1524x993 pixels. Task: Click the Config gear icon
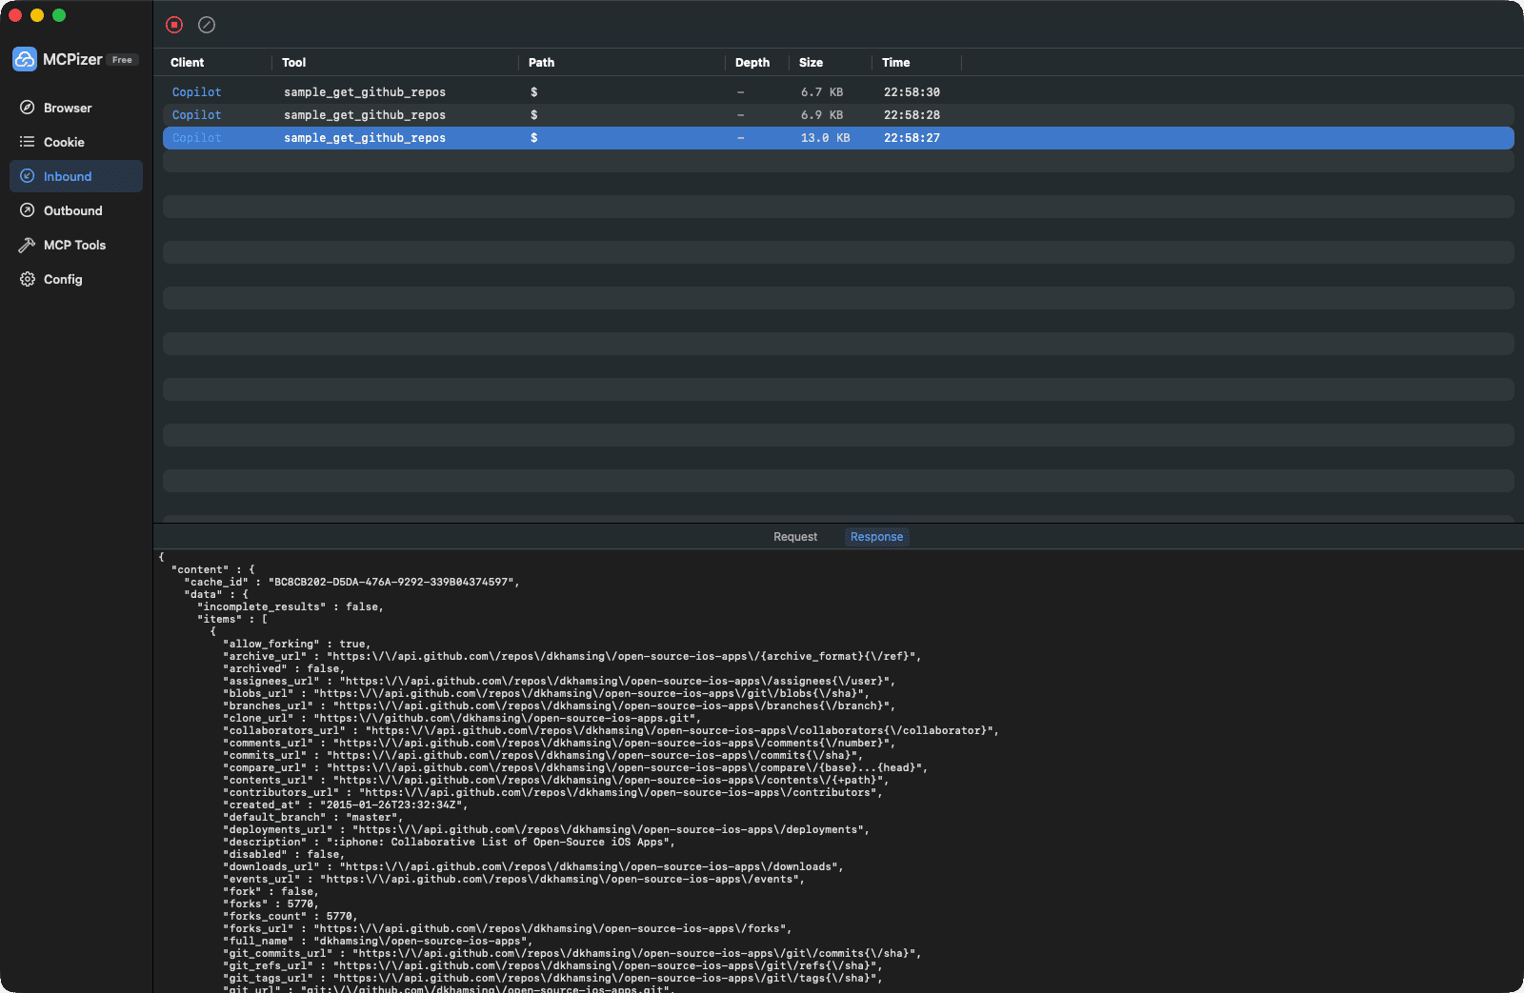click(28, 279)
